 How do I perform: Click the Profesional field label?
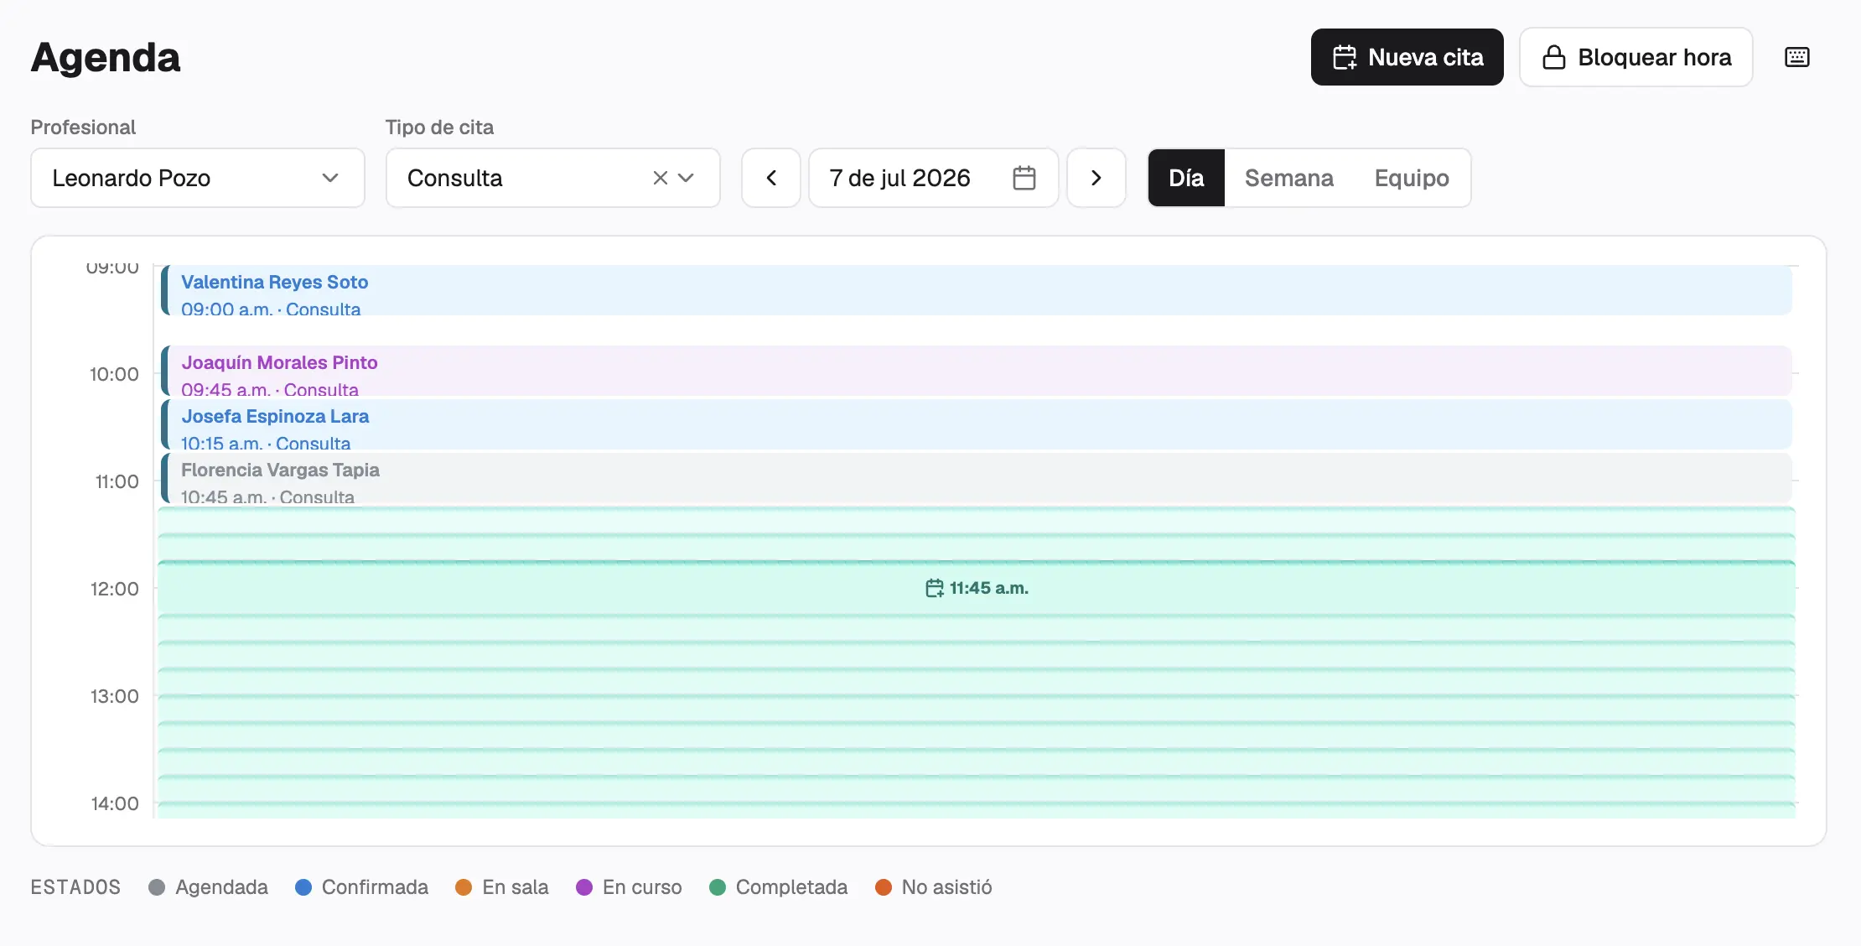coord(83,127)
